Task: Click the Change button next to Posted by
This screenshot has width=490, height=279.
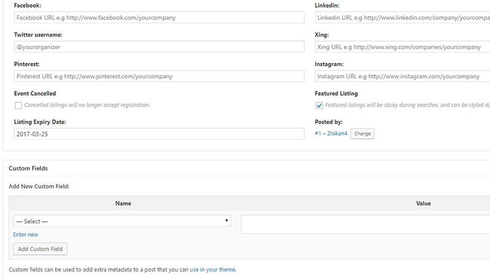Action: 362,134
